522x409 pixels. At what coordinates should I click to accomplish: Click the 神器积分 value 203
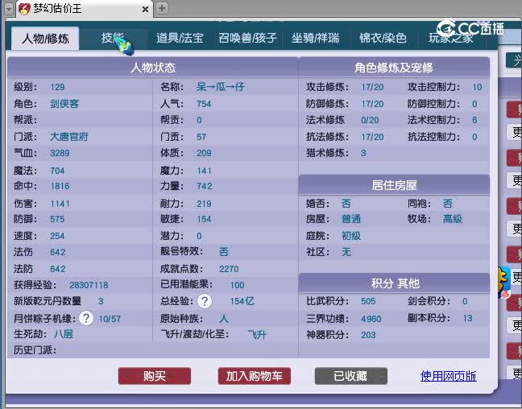coord(368,335)
